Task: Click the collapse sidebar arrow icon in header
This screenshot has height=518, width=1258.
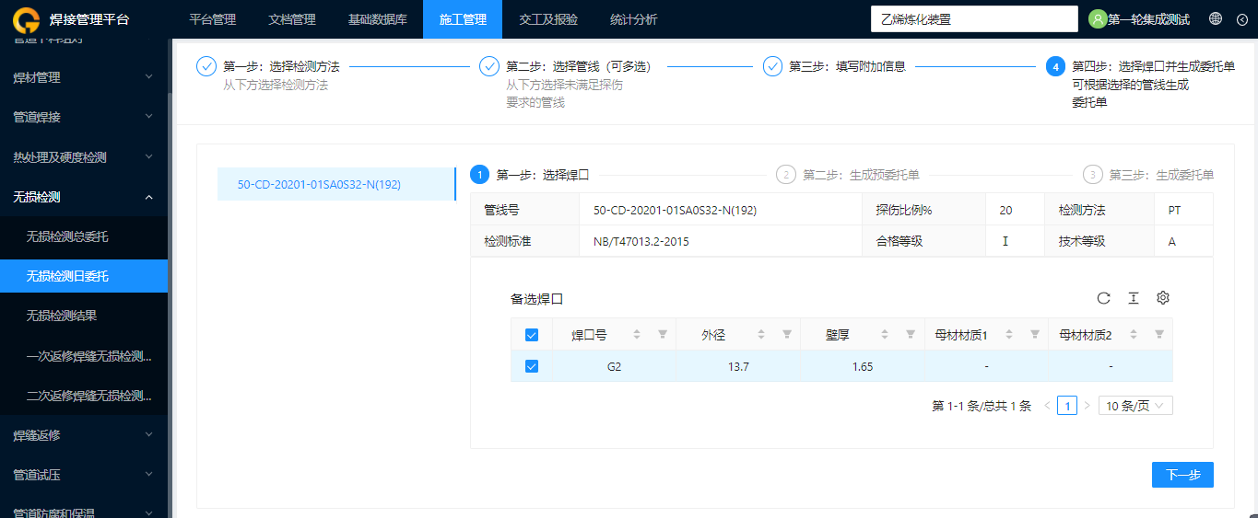Action: pyautogui.click(x=1241, y=18)
